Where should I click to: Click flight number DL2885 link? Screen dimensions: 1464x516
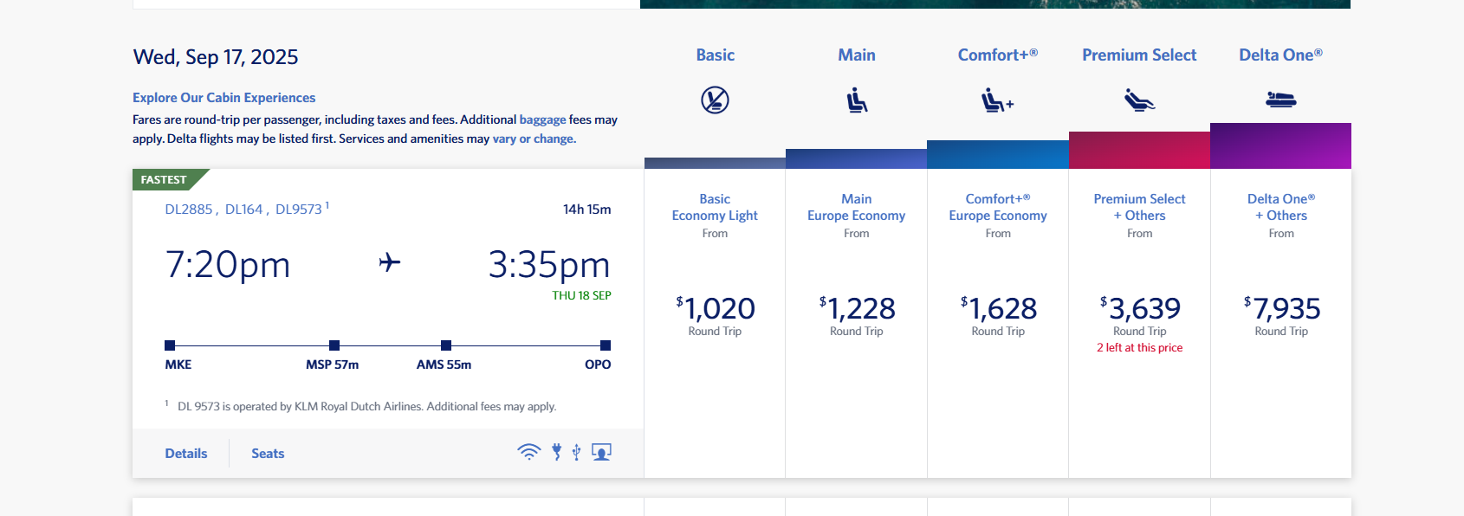coord(189,210)
